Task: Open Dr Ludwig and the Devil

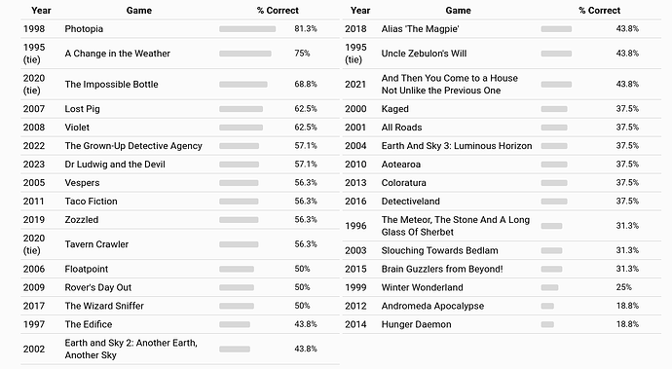Action: click(x=115, y=165)
